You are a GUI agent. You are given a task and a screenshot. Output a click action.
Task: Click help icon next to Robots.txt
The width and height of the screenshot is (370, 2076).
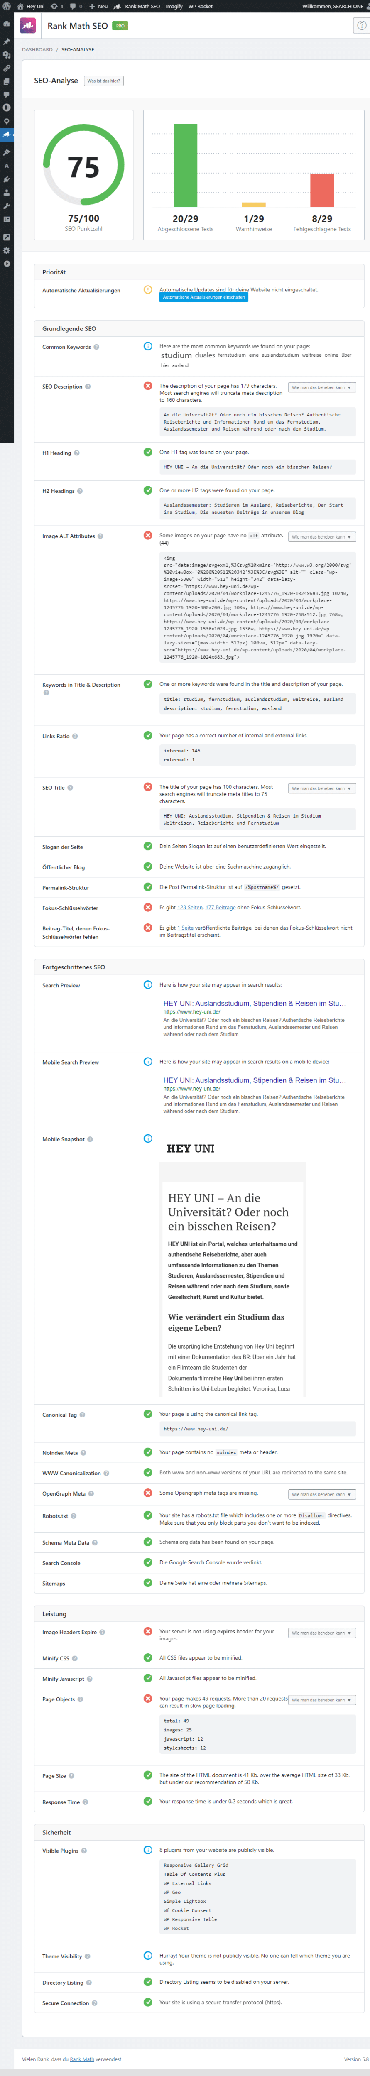point(74,1515)
